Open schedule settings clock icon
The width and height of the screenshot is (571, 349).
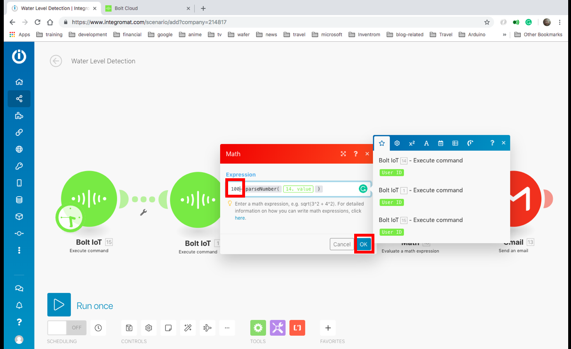(98, 328)
